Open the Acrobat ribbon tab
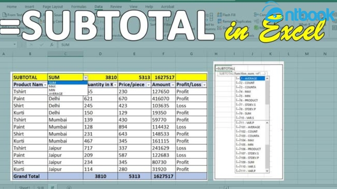This screenshot has height=189, width=337. click(168, 7)
